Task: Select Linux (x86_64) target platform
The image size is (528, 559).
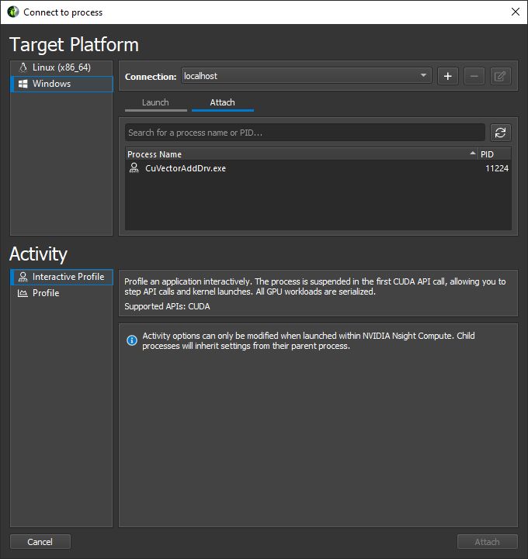Action: [x=61, y=67]
